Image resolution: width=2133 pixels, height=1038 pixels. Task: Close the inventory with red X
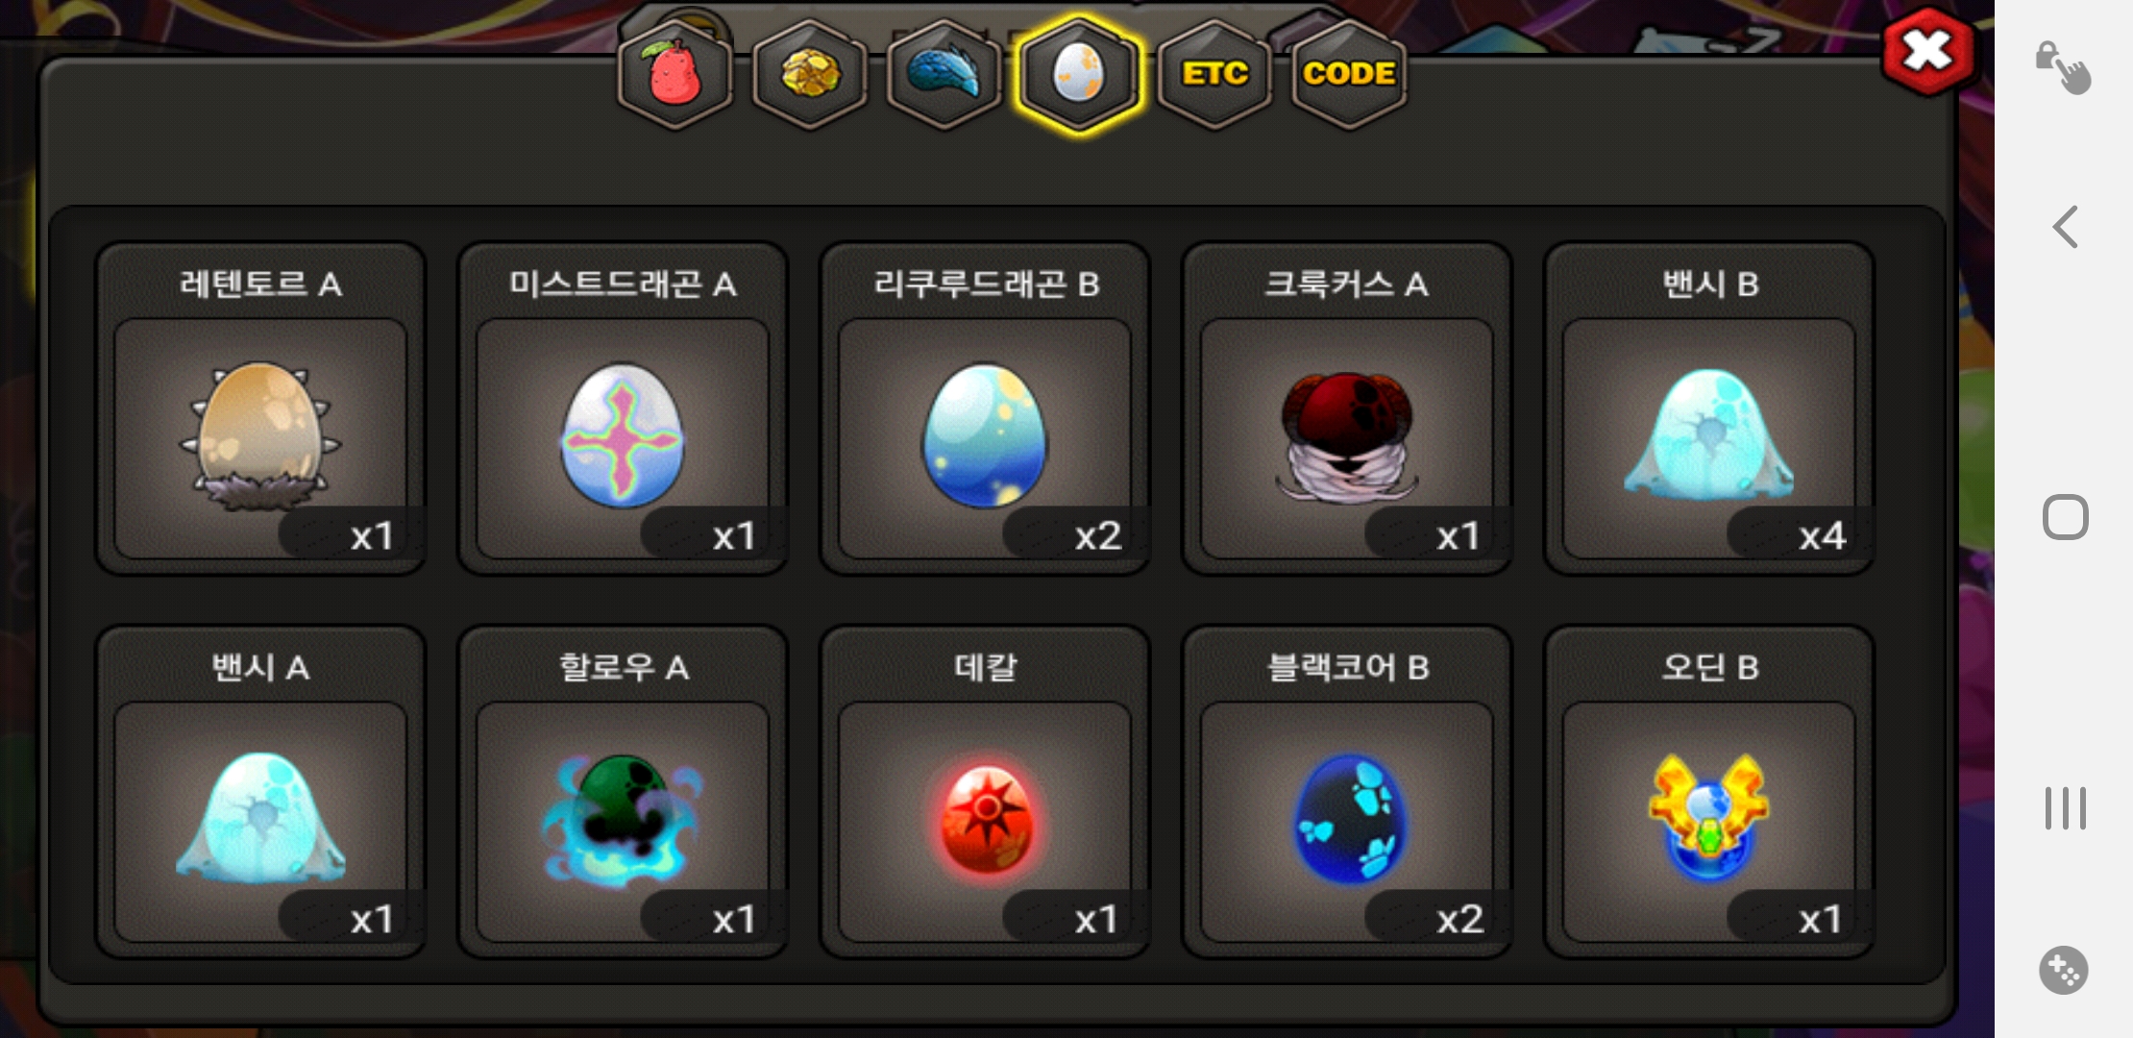pyautogui.click(x=1928, y=51)
